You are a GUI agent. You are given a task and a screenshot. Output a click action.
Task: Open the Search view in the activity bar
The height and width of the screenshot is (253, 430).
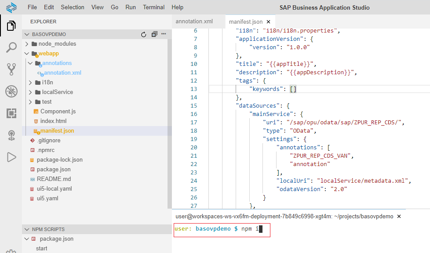pos(11,47)
